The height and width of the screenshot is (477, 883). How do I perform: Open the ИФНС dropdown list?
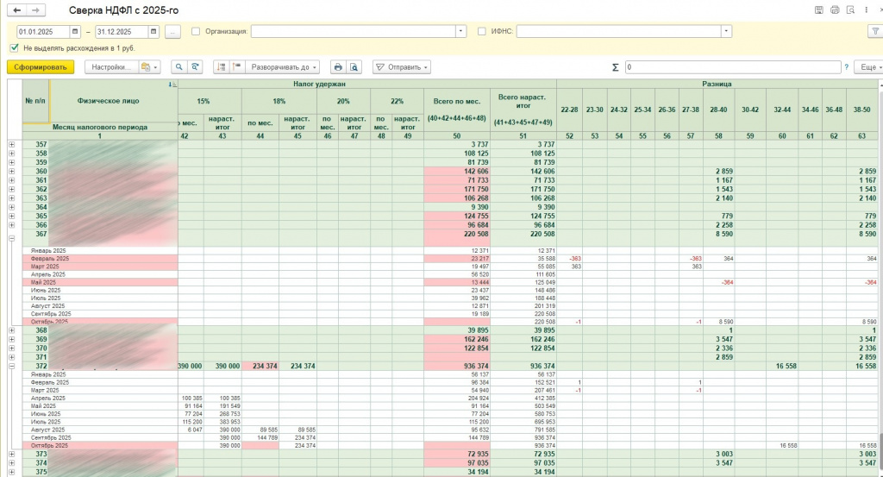coord(727,31)
